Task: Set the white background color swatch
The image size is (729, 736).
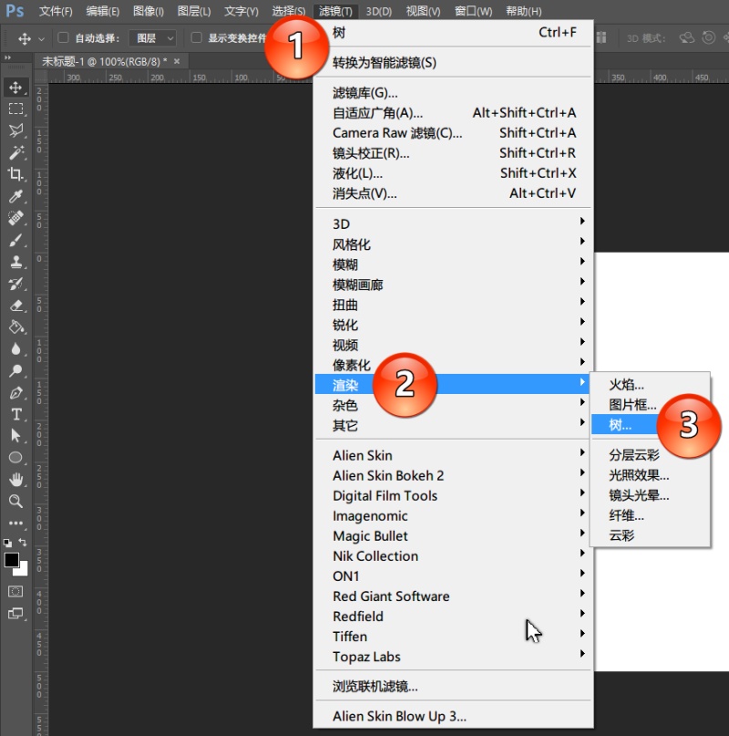Action: [x=23, y=569]
